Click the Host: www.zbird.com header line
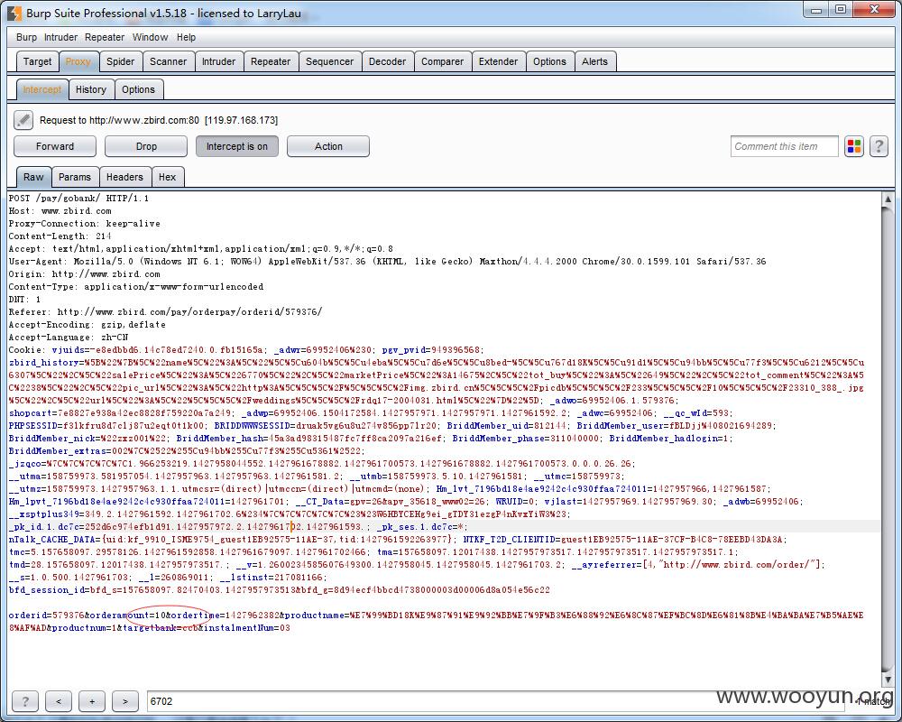 pos(60,210)
